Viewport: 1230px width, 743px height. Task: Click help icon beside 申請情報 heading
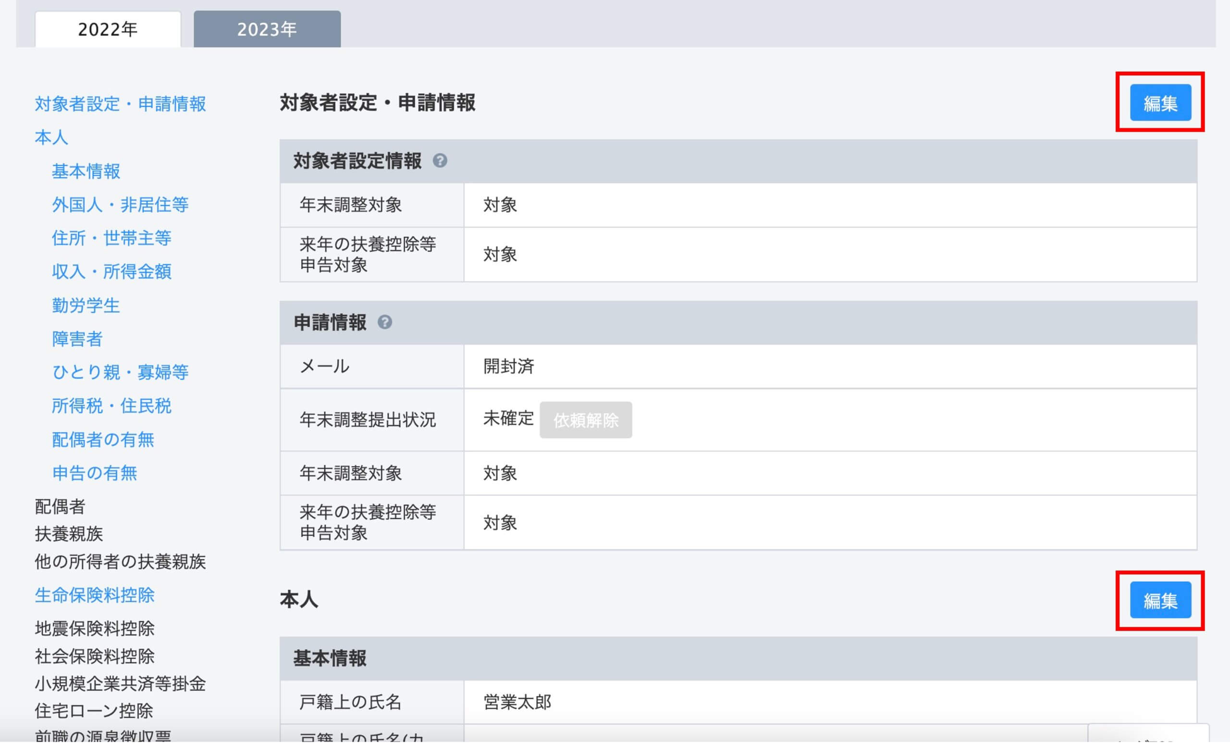click(384, 322)
